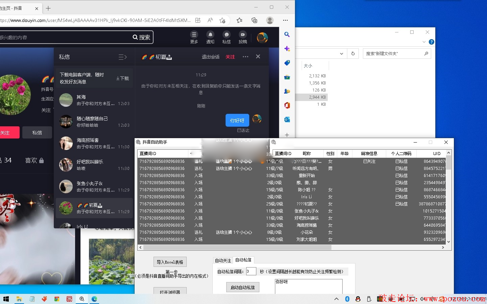Viewport: 487px width, 304px height.
Task: Collapse the 私信 panel using list-arrow icon
Action: pyautogui.click(x=123, y=57)
